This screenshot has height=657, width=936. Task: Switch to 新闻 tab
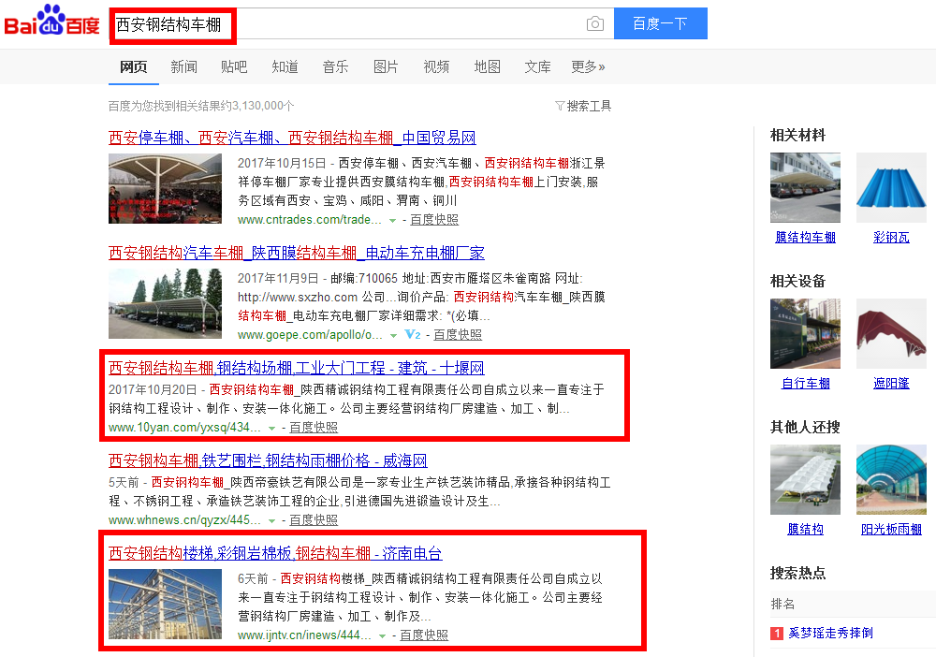(183, 66)
